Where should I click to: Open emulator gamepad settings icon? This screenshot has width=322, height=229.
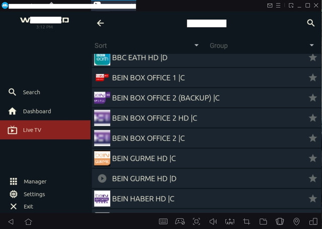click(180, 221)
